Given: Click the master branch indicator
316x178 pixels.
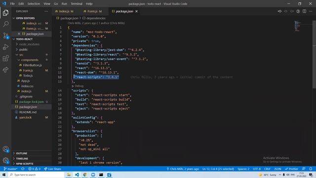Looking at the screenshot, I should pyautogui.click(x=10, y=169).
